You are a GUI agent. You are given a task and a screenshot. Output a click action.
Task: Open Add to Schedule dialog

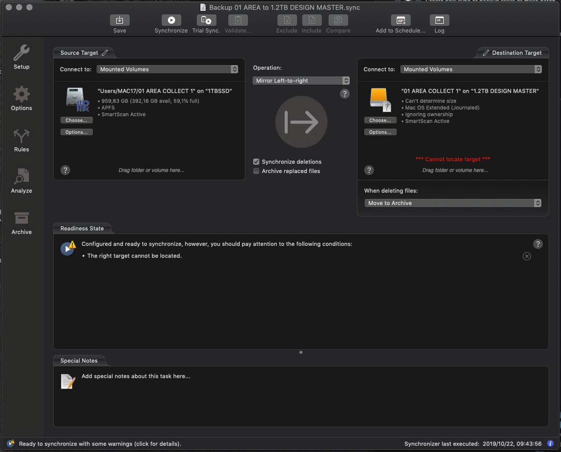pos(400,21)
